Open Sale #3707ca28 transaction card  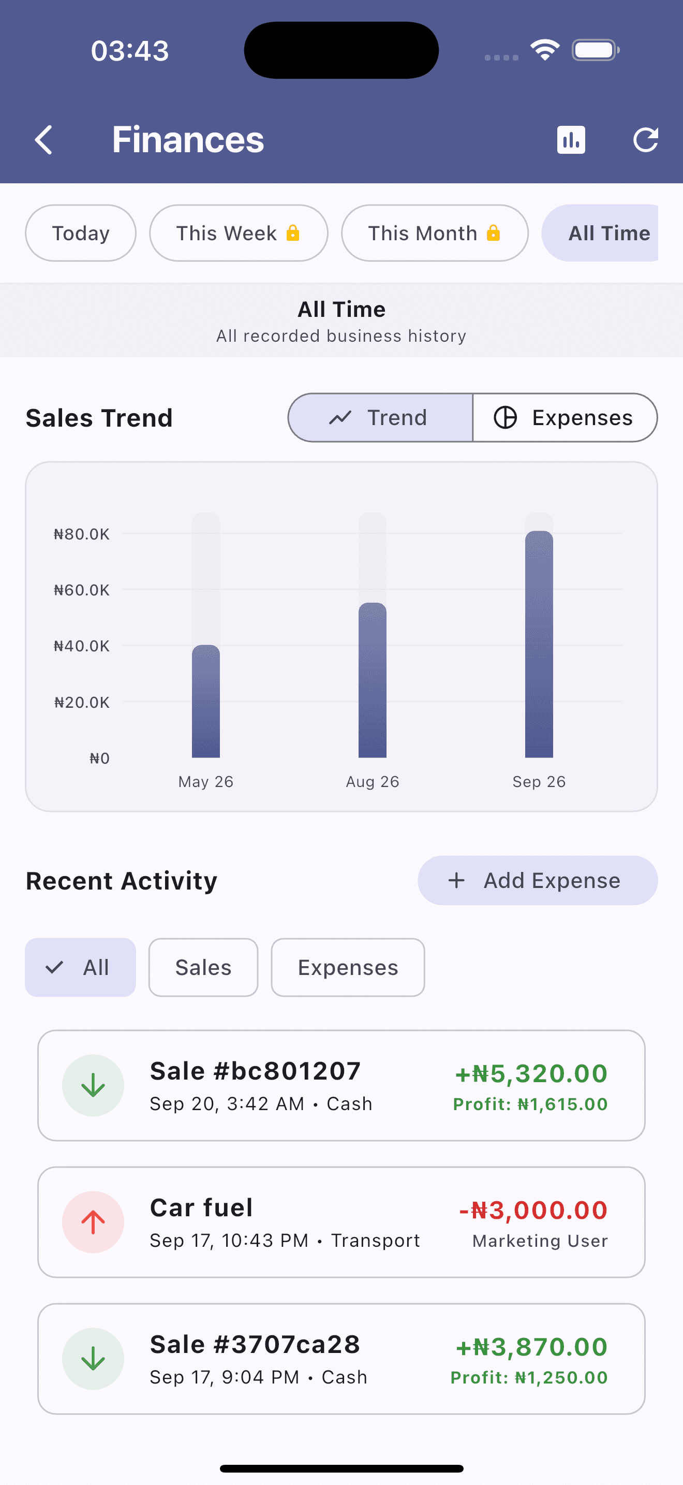341,1359
